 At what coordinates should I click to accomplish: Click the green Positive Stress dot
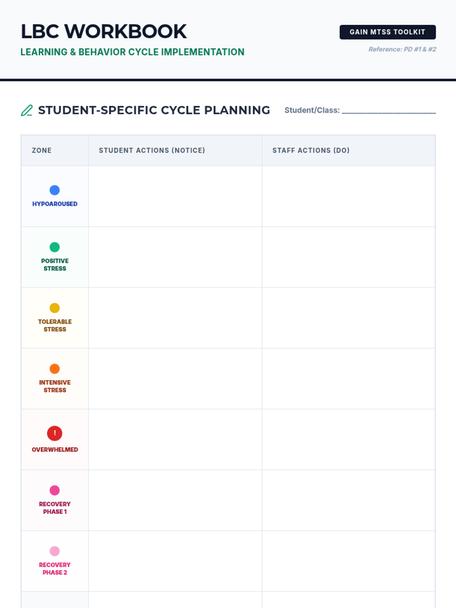coord(55,247)
